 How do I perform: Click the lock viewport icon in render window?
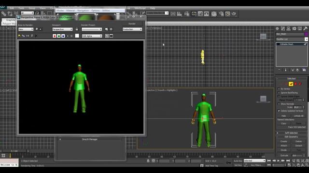77,29
